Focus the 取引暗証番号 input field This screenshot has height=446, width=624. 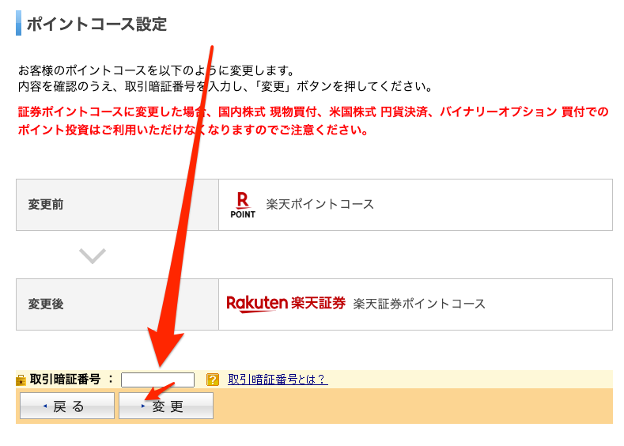click(157, 380)
